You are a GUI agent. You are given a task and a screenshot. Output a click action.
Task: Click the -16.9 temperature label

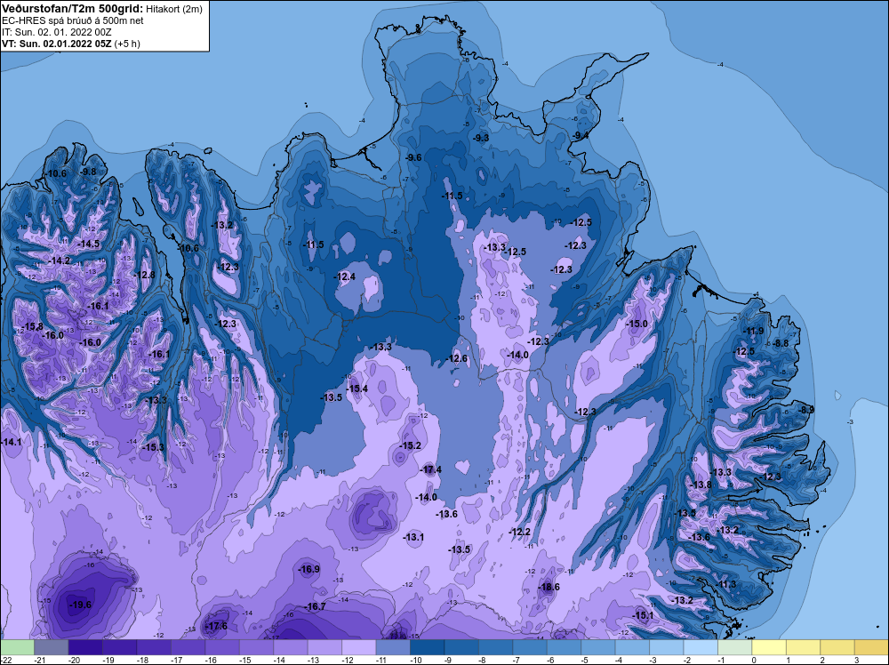point(309,569)
